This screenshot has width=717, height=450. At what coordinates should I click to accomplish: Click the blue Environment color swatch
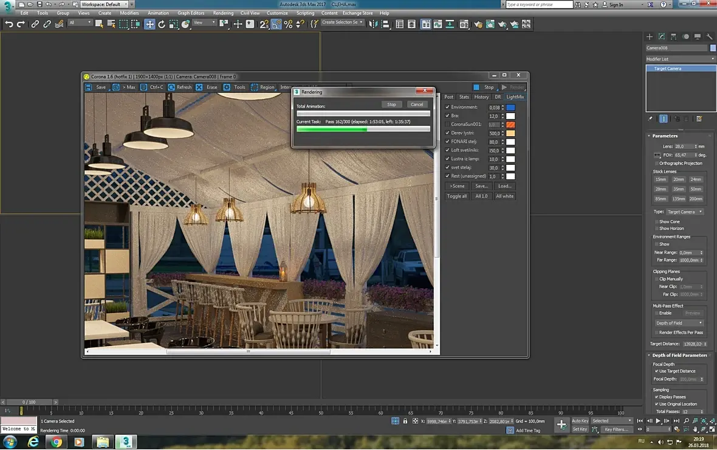point(511,108)
